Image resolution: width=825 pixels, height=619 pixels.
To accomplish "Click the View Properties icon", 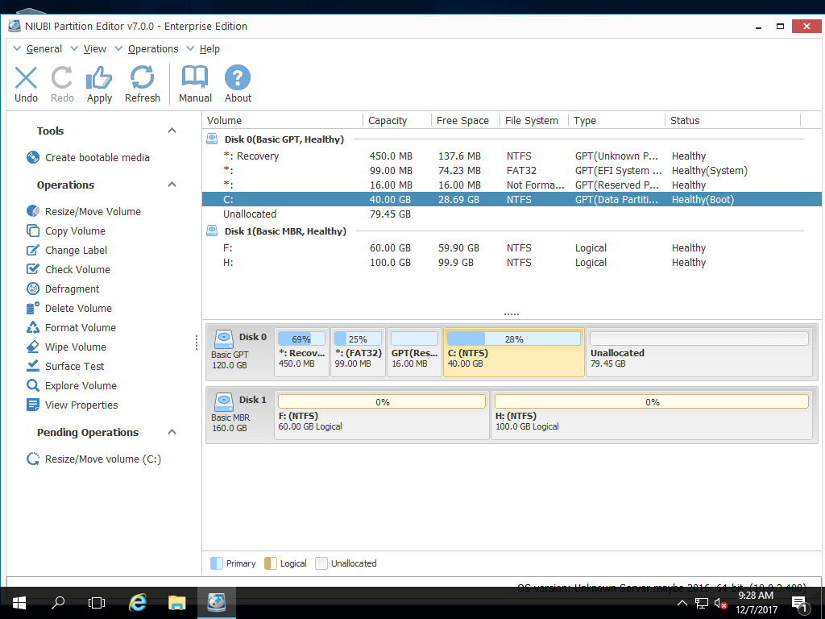I will click(x=32, y=405).
